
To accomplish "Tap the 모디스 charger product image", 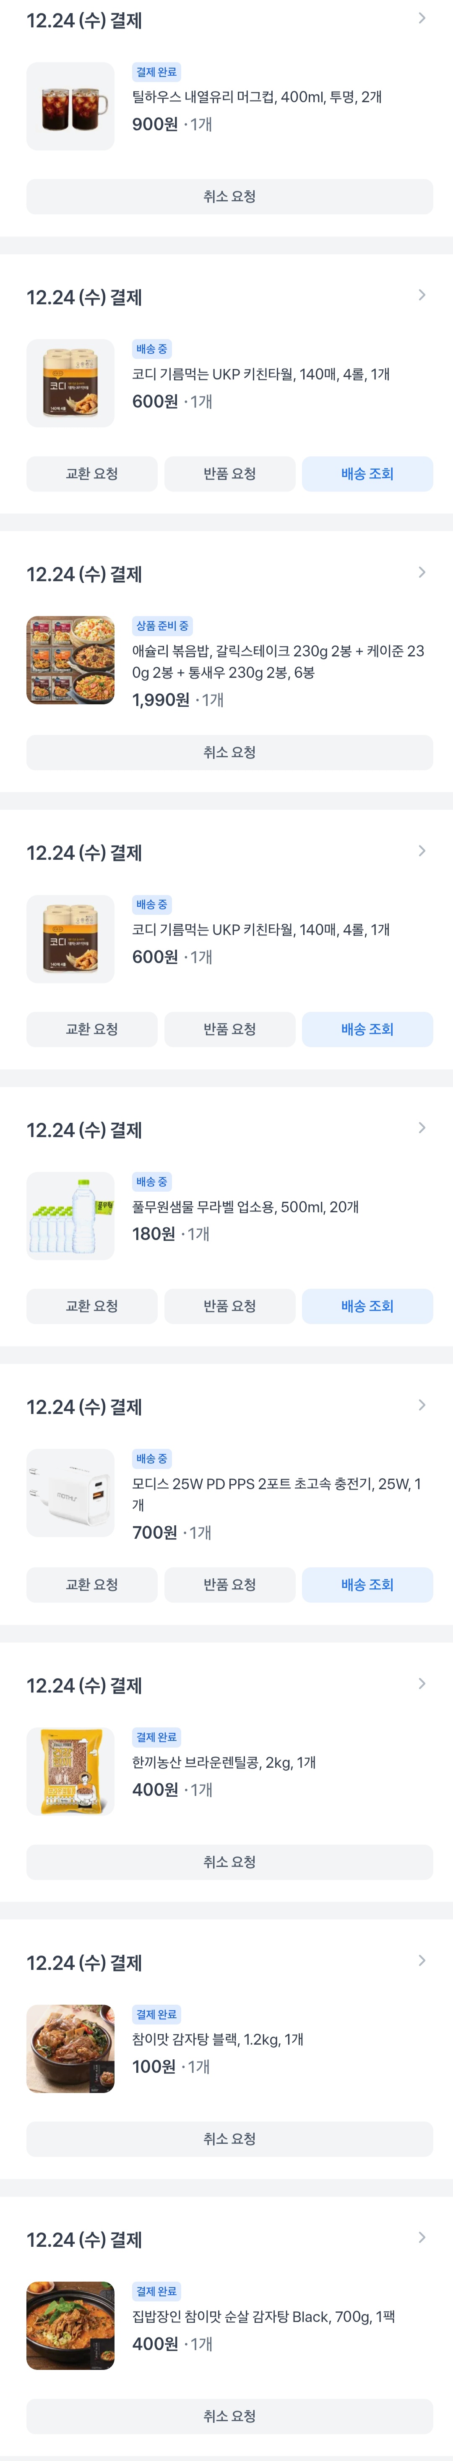I will click(70, 1493).
